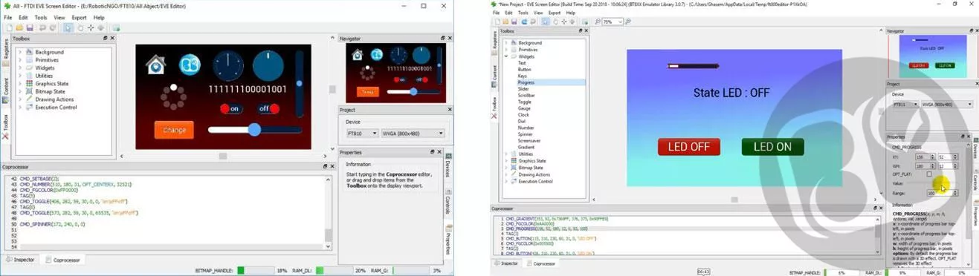
Task: Close left Coprocessor panel via X icon
Action: pos(333,167)
